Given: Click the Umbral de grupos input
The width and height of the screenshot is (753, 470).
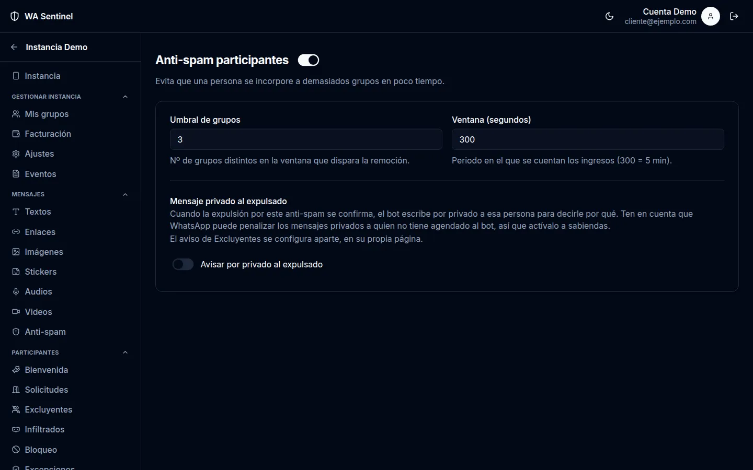Looking at the screenshot, I should (x=306, y=139).
